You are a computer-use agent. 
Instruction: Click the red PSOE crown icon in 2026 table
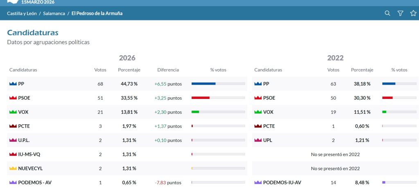coord(13,98)
